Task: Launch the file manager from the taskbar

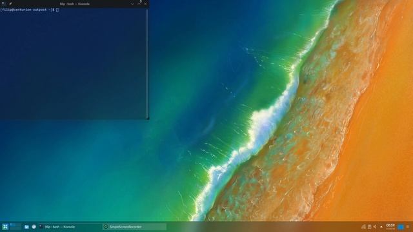Action: click(x=26, y=227)
